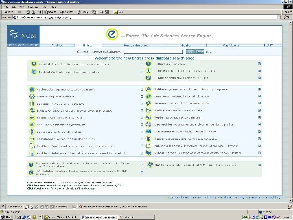The width and height of the screenshot is (293, 220).
Task: Click the Go search button
Action: pyautogui.click(x=190, y=52)
